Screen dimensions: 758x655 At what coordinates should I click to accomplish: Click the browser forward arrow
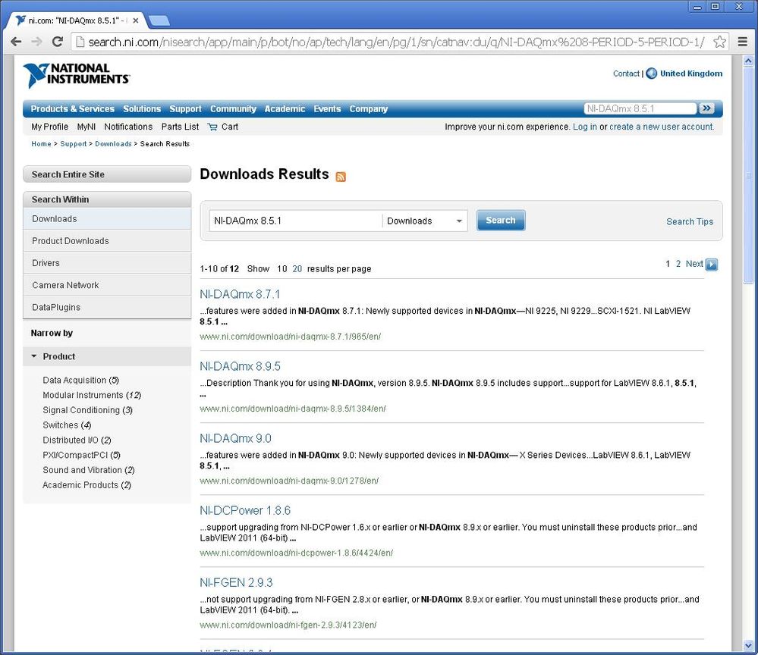point(36,42)
